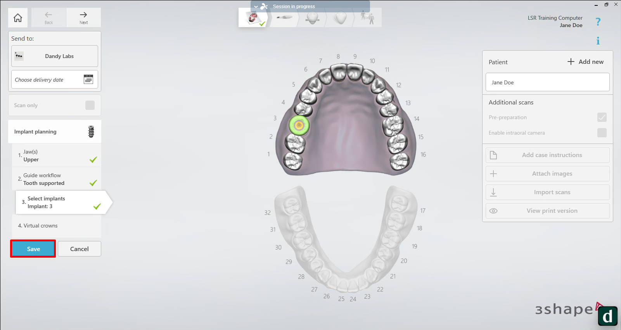Open the delivery date calendar icon
The height and width of the screenshot is (330, 621).
tap(88, 79)
